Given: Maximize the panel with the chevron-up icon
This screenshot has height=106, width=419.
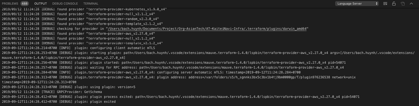Looking at the screenshot, I should [411, 4].
